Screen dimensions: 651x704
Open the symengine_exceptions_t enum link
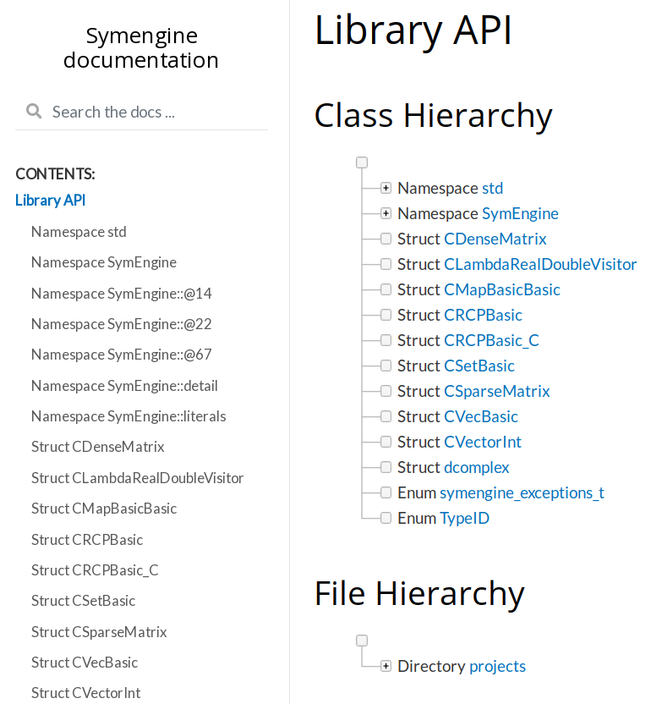522,493
